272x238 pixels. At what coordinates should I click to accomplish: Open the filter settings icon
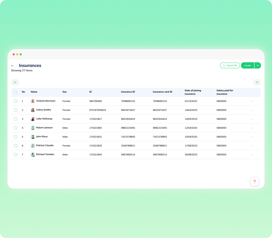pos(15,82)
